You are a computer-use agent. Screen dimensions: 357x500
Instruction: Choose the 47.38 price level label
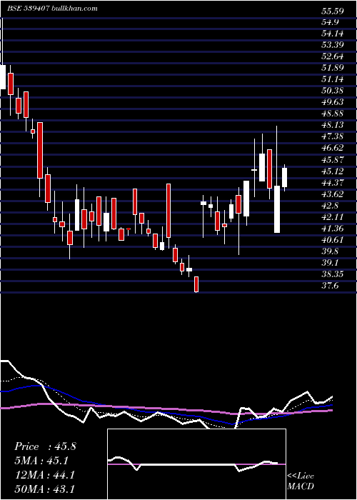pyautogui.click(x=333, y=136)
